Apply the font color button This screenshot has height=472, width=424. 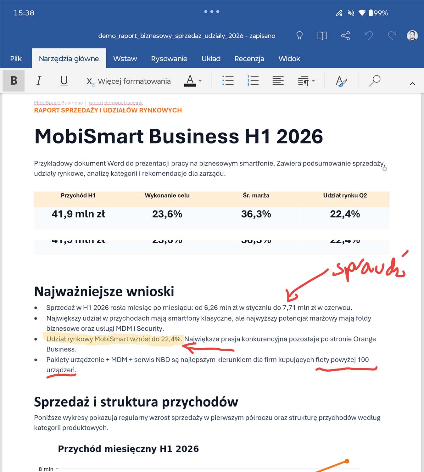click(x=190, y=81)
